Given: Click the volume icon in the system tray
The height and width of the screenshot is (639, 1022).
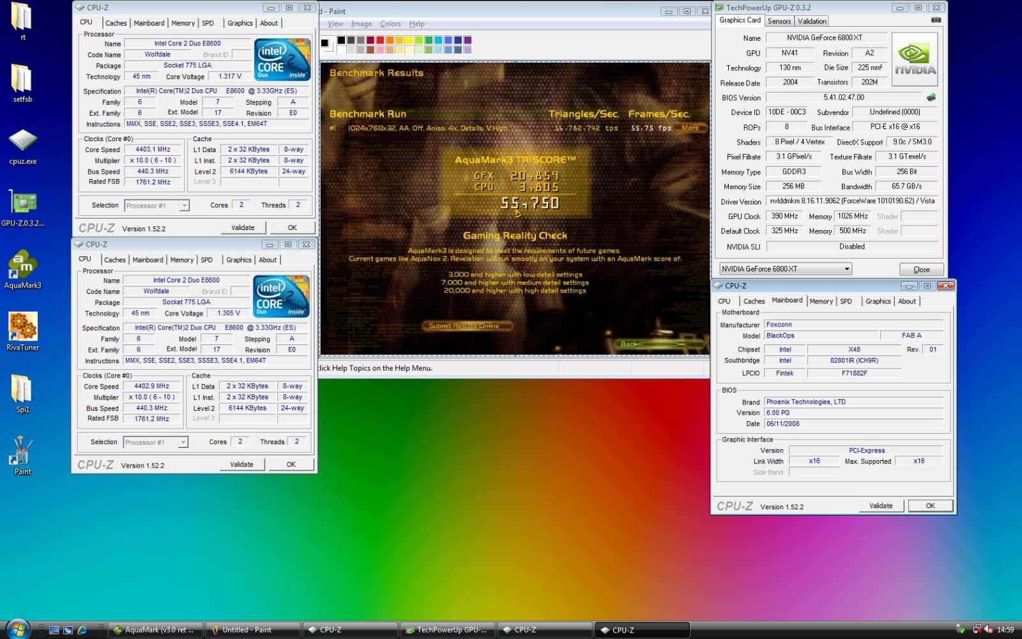Looking at the screenshot, I should coord(989,630).
